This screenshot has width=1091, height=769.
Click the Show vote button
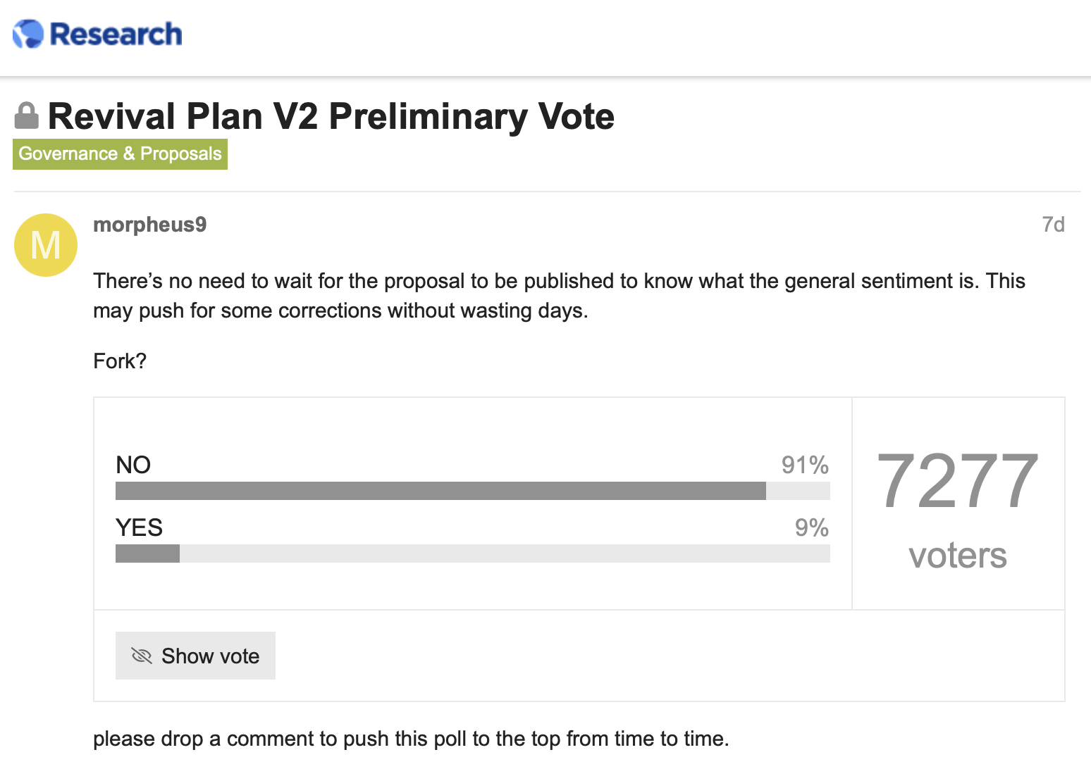(x=195, y=656)
